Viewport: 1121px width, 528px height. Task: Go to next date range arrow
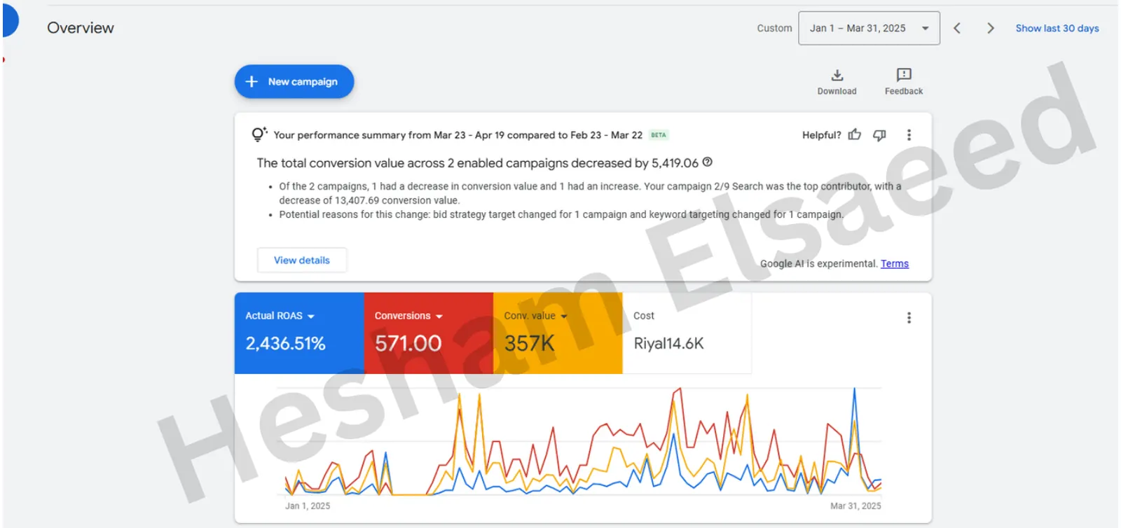coord(990,28)
